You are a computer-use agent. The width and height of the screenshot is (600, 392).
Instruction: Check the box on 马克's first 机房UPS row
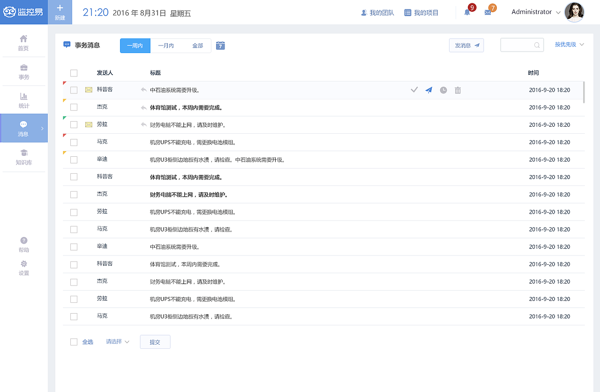74,142
